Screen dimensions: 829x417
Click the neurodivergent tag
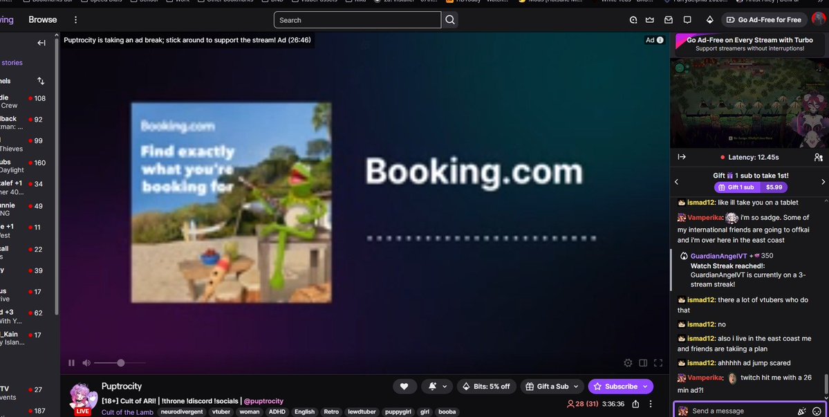[x=182, y=411]
